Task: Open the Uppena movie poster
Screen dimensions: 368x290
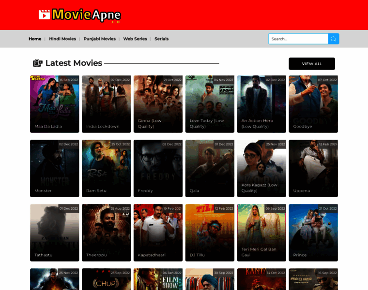Action: click(x=313, y=168)
